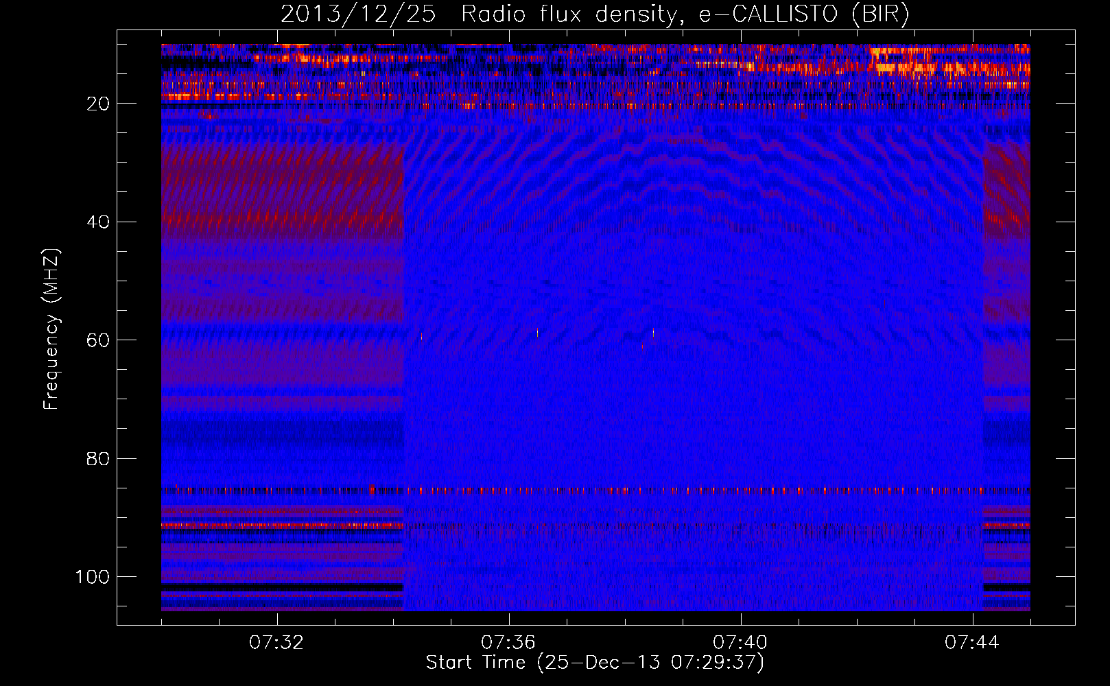
Task: Click the "40" frequency tick label
Action: click(98, 222)
